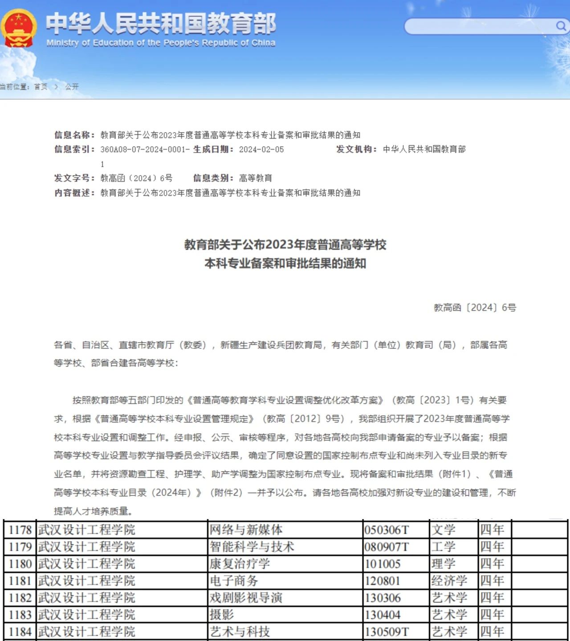Click the bold centered notice title heading
The image size is (570, 641).
[285, 254]
